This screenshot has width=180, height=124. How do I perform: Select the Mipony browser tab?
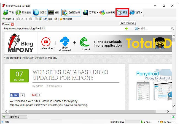6,24
